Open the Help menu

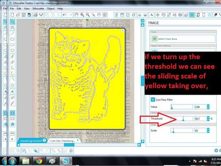[60, 9]
